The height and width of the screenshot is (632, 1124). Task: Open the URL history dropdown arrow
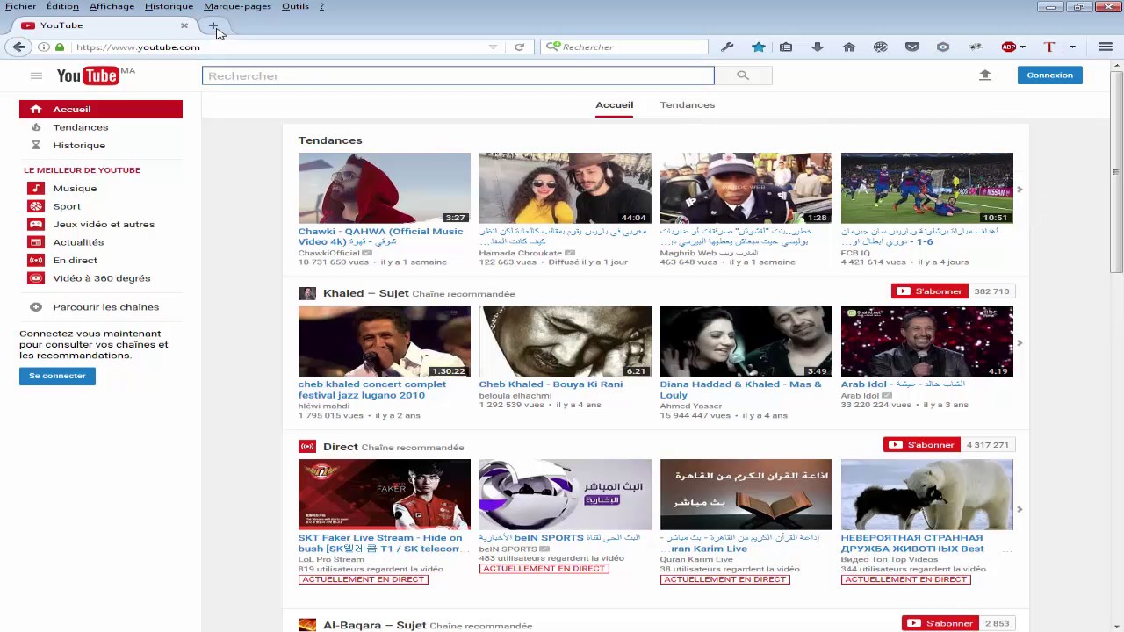coord(493,47)
